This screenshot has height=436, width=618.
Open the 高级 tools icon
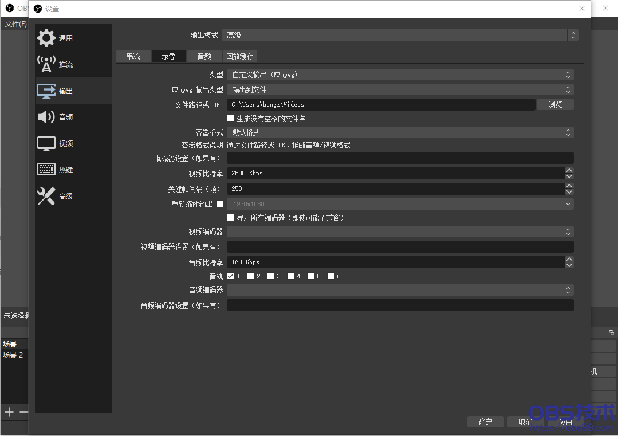(x=46, y=196)
